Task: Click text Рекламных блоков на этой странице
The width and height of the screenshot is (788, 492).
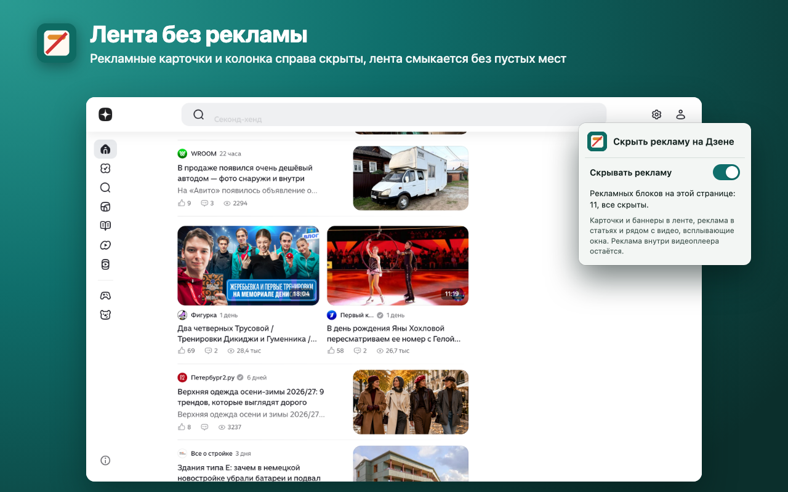Action: pos(662,193)
